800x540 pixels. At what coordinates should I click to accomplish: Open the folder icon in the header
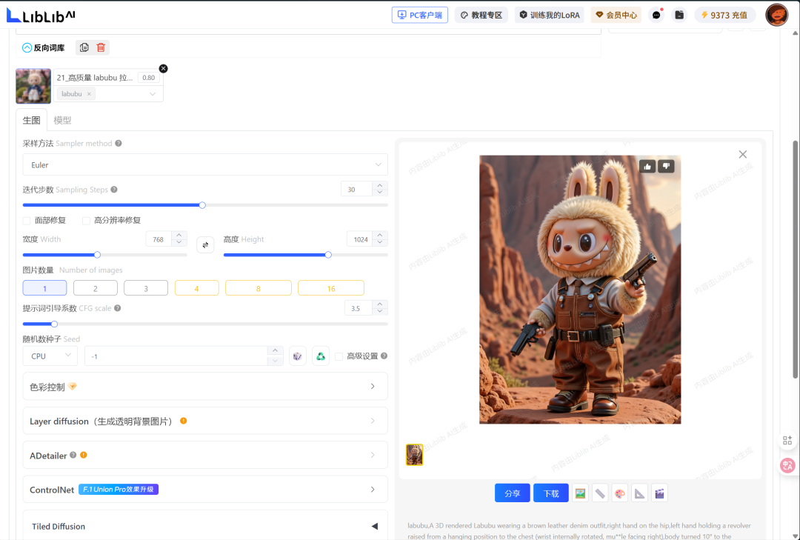pyautogui.click(x=679, y=15)
